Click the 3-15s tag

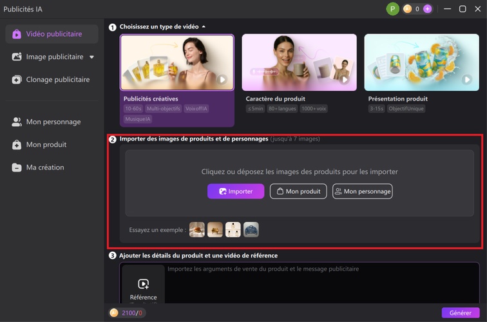[376, 109]
